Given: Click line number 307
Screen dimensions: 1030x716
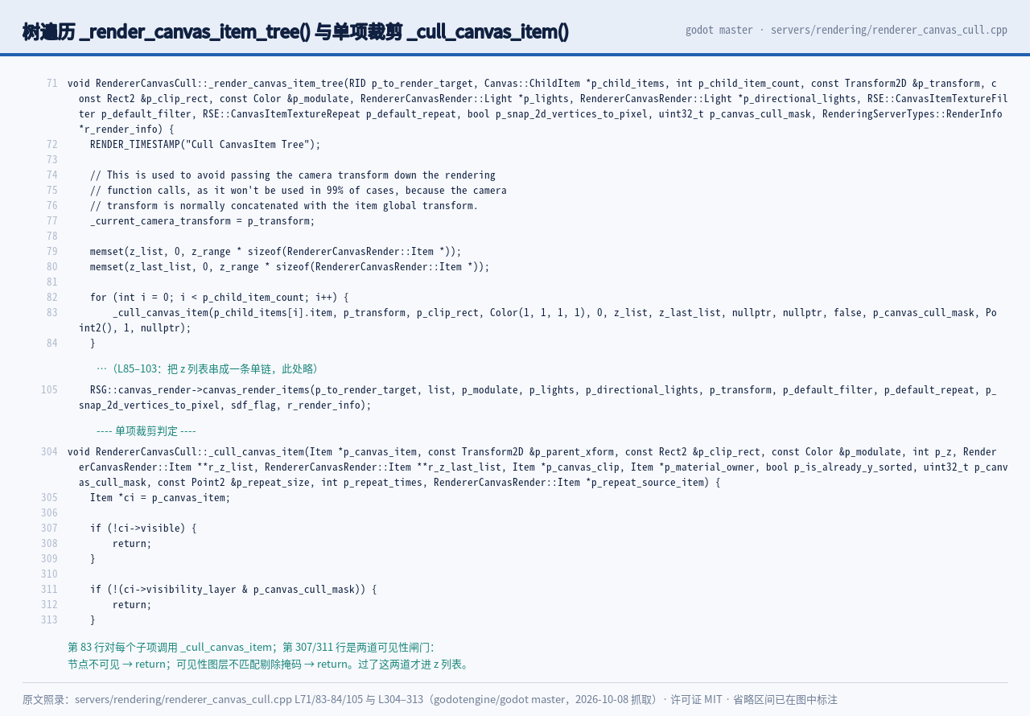Looking at the screenshot, I should click(49, 529).
